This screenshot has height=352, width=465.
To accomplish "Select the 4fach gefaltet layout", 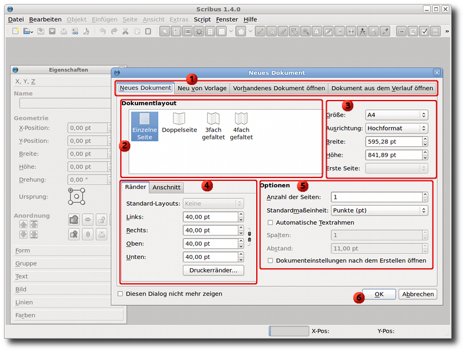I will click(241, 126).
